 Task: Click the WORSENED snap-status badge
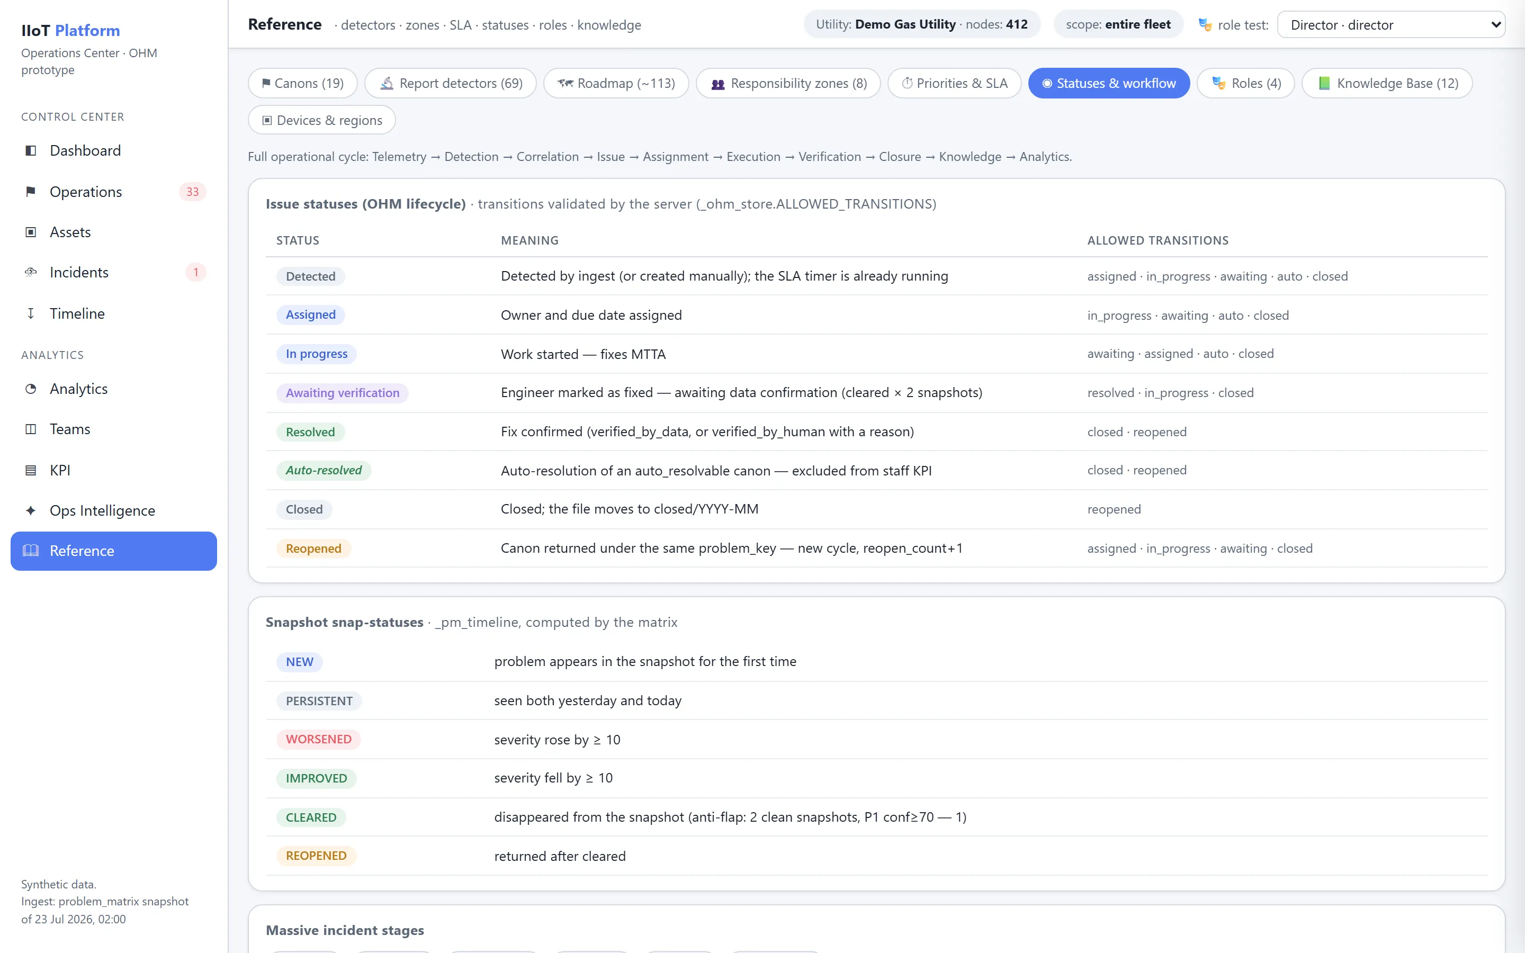point(318,739)
